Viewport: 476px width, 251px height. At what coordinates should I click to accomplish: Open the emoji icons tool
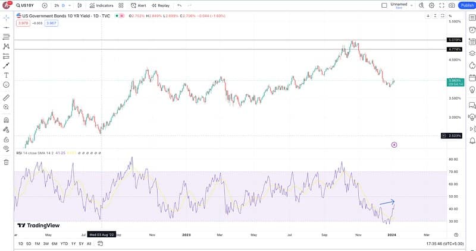click(6, 85)
